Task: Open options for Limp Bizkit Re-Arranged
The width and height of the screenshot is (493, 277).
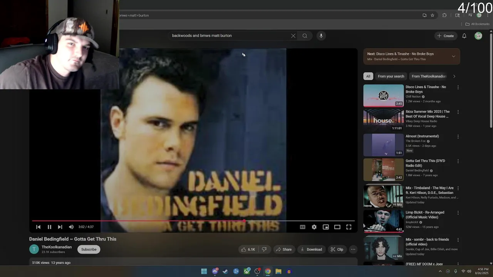Action: [458, 213]
